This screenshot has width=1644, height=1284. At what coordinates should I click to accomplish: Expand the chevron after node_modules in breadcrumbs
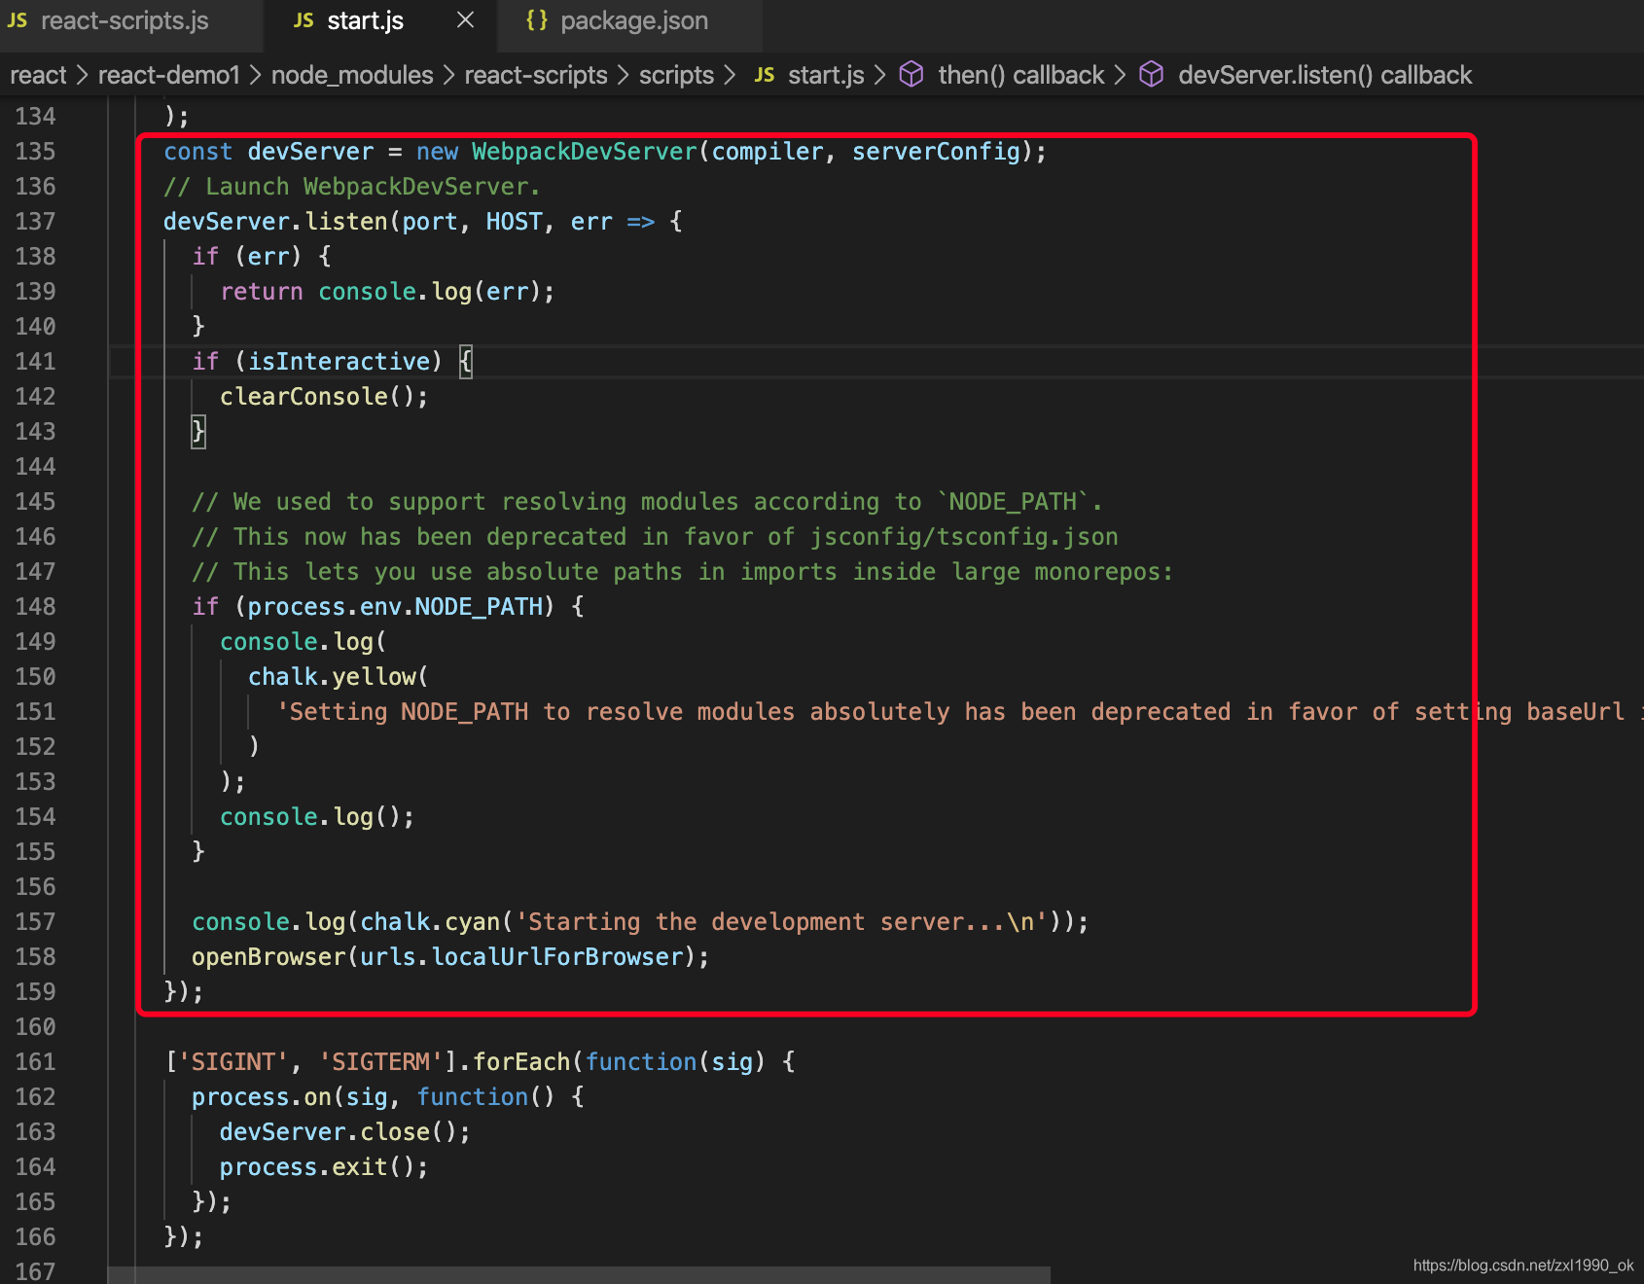(x=447, y=74)
